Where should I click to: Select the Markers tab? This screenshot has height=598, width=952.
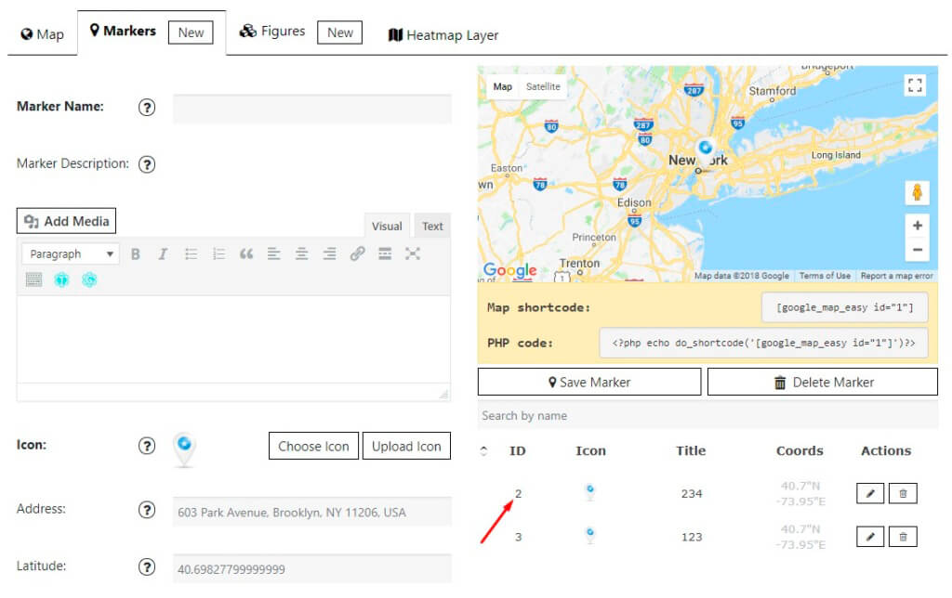(x=123, y=31)
